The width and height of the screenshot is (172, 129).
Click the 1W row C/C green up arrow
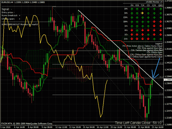tap(161, 39)
